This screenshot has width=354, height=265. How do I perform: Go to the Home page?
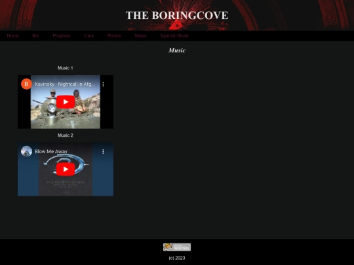(12, 36)
